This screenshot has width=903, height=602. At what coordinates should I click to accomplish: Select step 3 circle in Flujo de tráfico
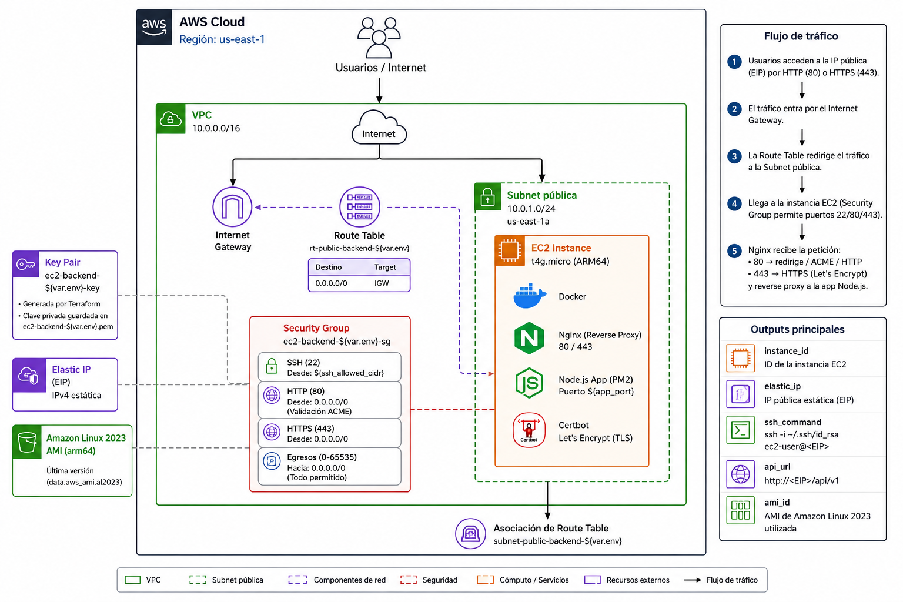click(x=734, y=156)
